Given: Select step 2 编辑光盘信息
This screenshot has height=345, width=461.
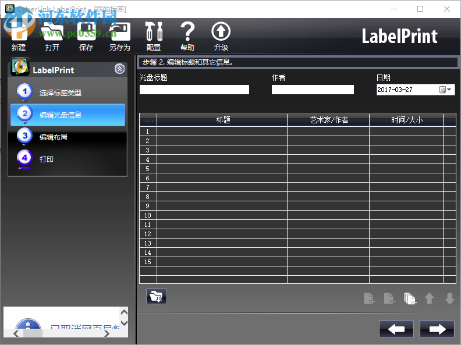Looking at the screenshot, I should pyautogui.click(x=68, y=115).
